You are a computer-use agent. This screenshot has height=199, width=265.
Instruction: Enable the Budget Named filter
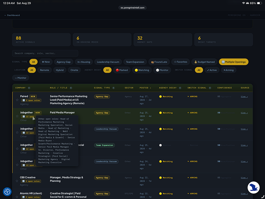pyautogui.click(x=204, y=62)
